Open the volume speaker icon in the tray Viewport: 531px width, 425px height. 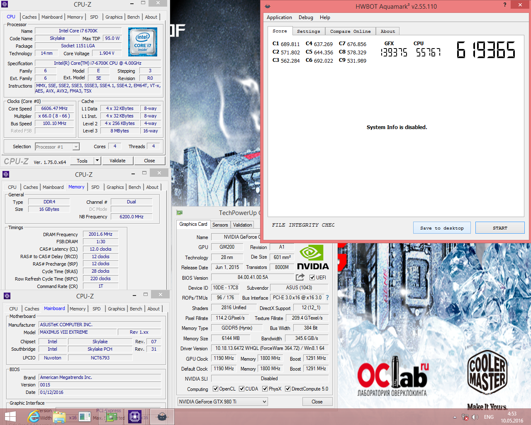[475, 417]
